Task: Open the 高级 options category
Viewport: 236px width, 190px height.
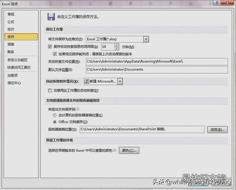Action: click(x=11, y=52)
